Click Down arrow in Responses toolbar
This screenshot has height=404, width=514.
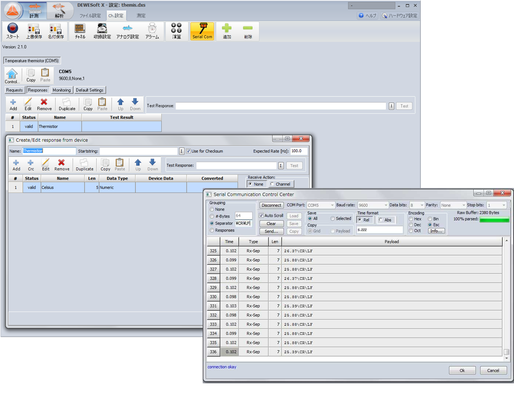point(135,104)
